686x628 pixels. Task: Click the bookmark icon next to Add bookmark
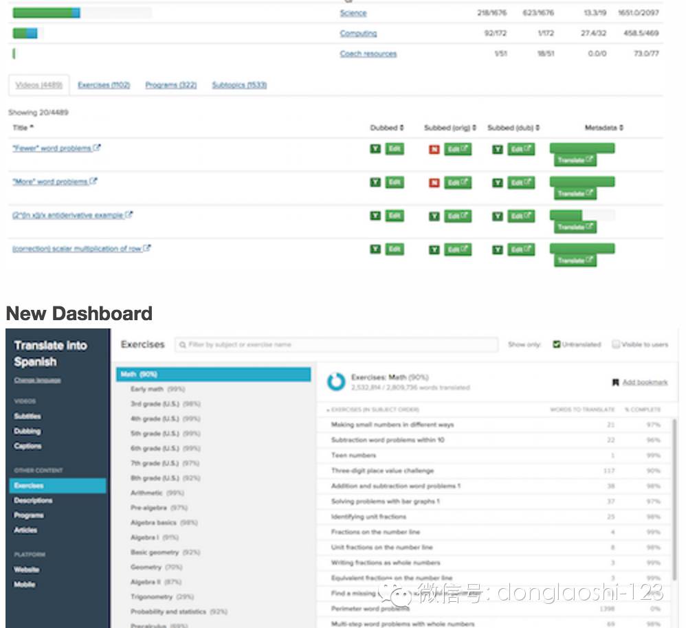point(615,383)
